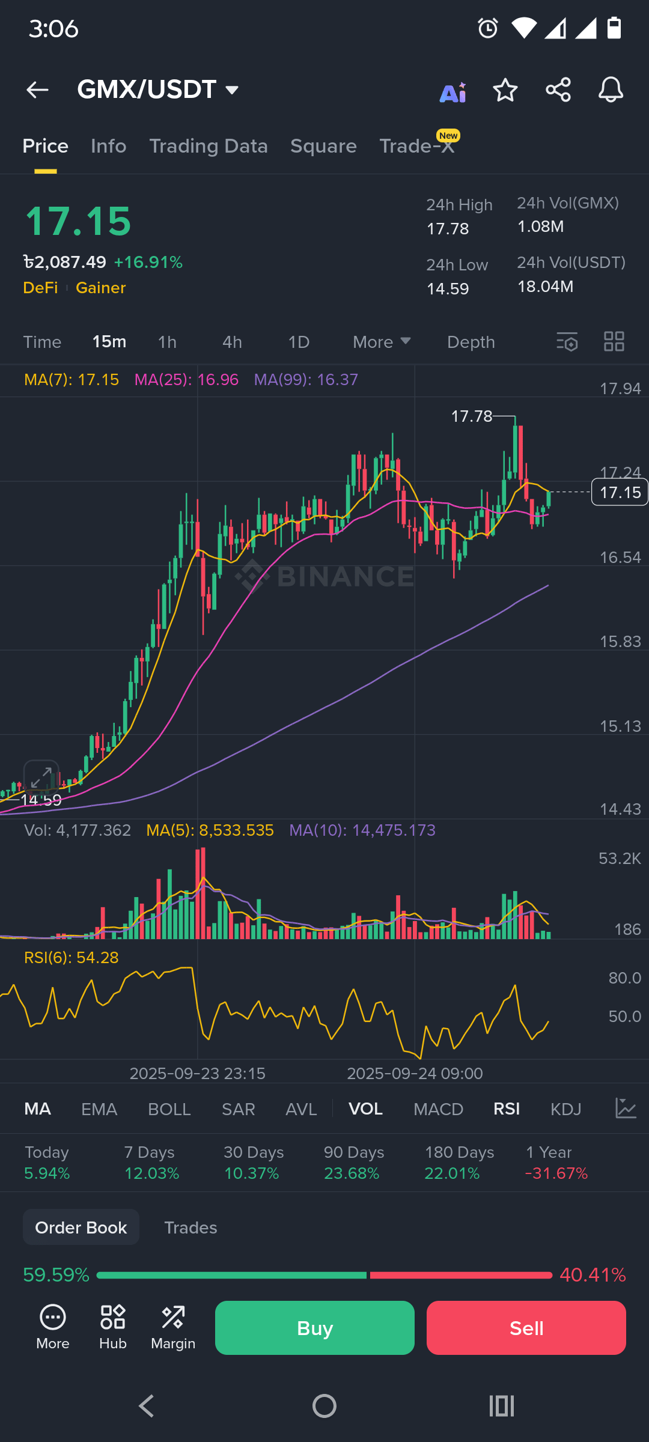This screenshot has height=1442, width=649.
Task: Android recent apps button
Action: [x=502, y=1406]
